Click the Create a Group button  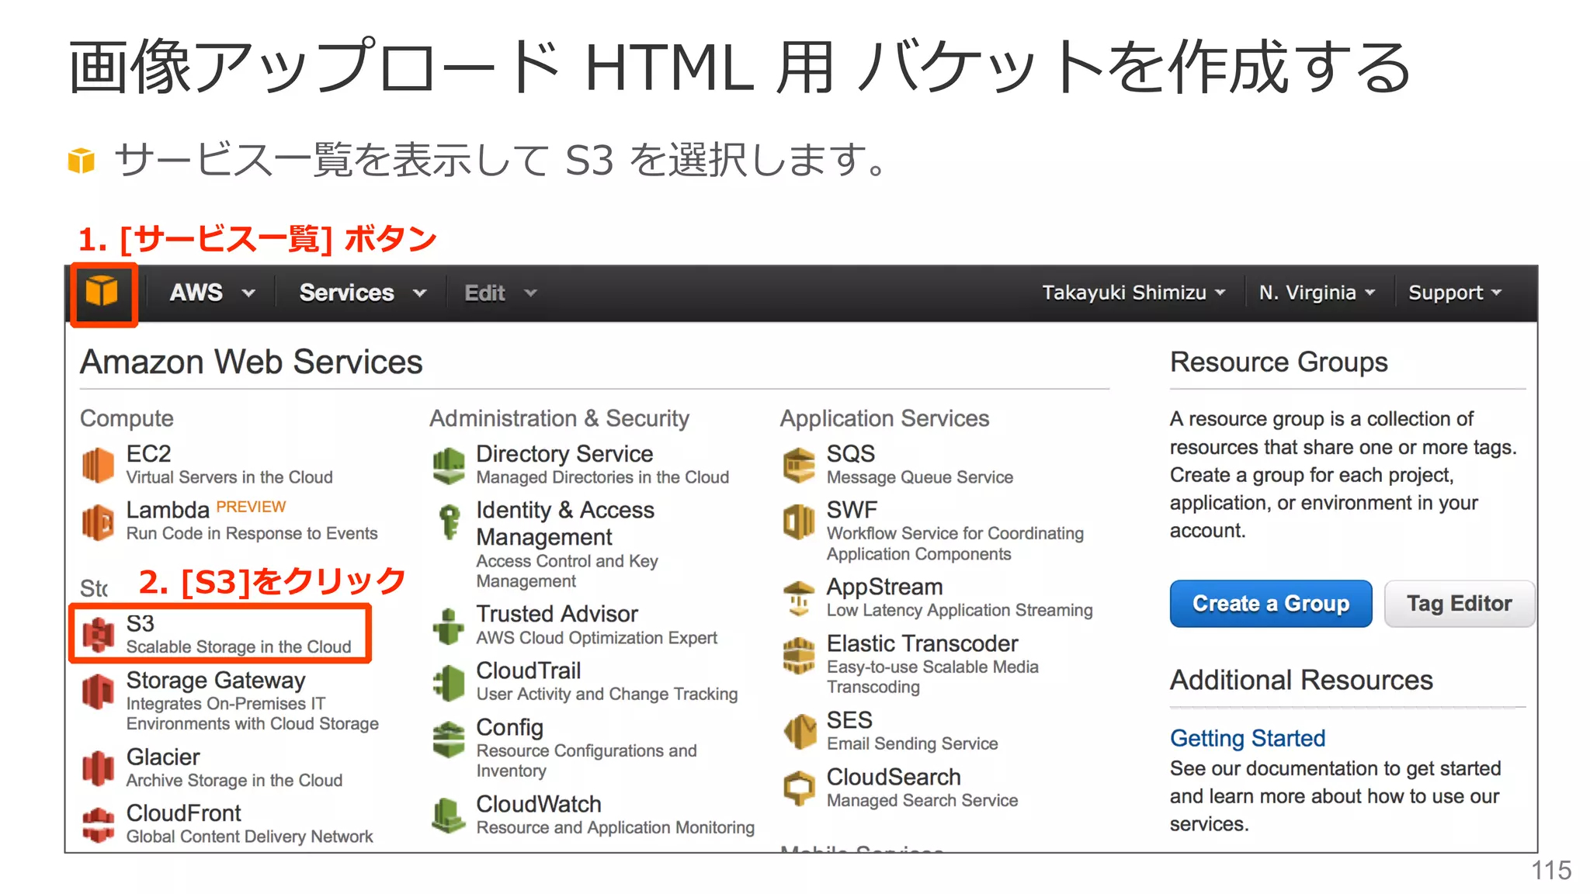pos(1271,603)
